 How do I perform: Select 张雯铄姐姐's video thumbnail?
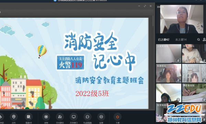169,112
